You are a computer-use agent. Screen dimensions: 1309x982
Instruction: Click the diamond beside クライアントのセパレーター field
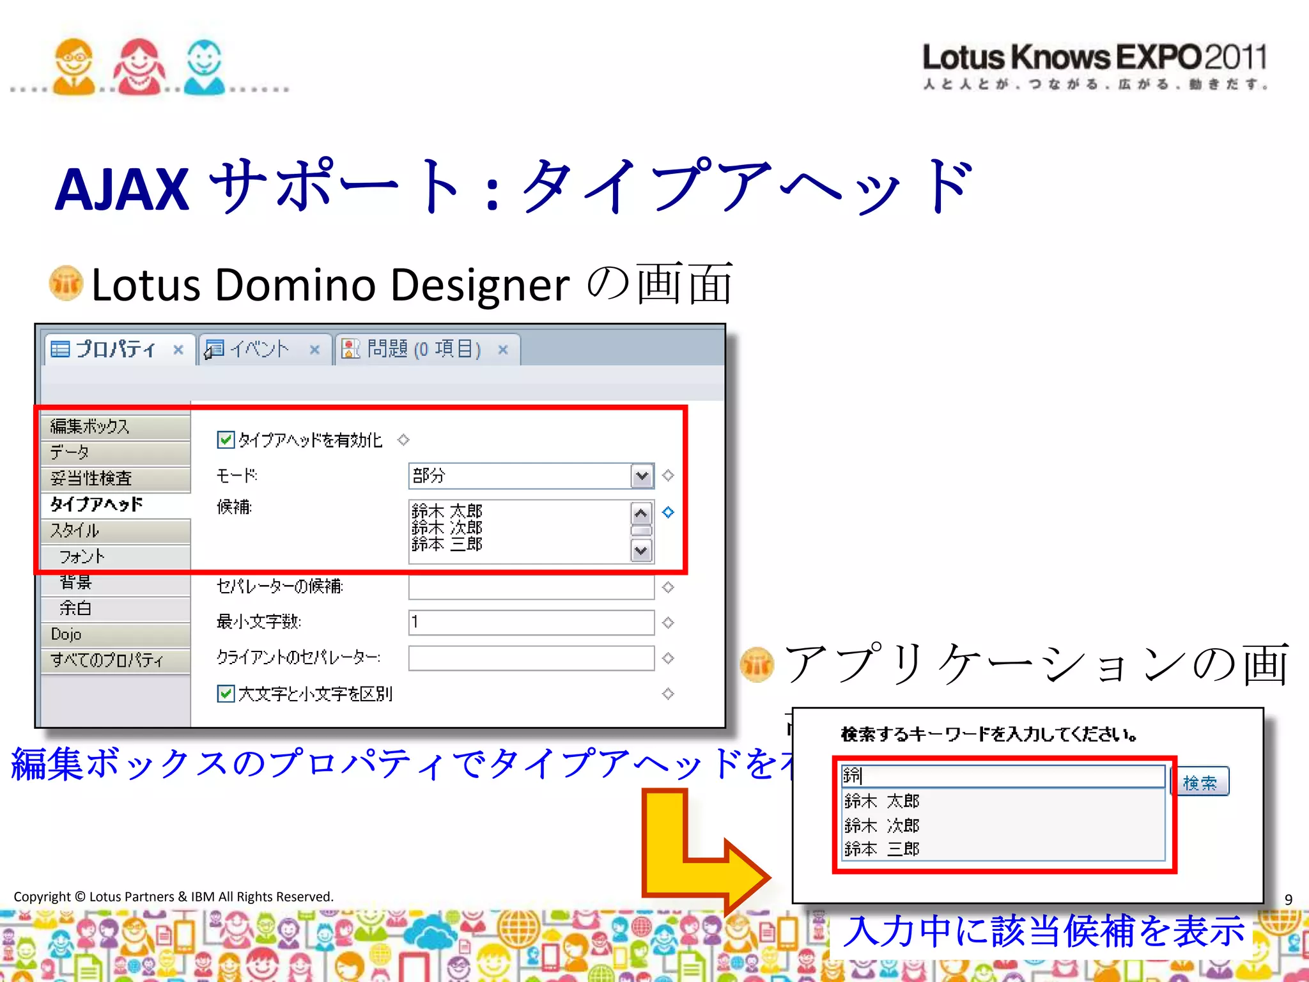(668, 658)
